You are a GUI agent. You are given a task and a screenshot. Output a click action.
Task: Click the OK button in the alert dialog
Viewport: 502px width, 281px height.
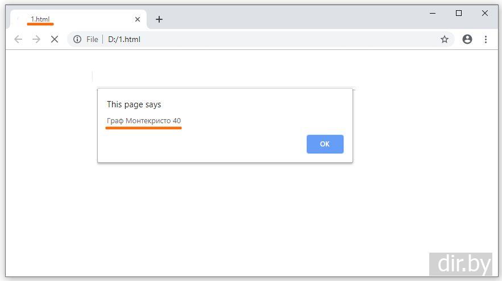[325, 144]
